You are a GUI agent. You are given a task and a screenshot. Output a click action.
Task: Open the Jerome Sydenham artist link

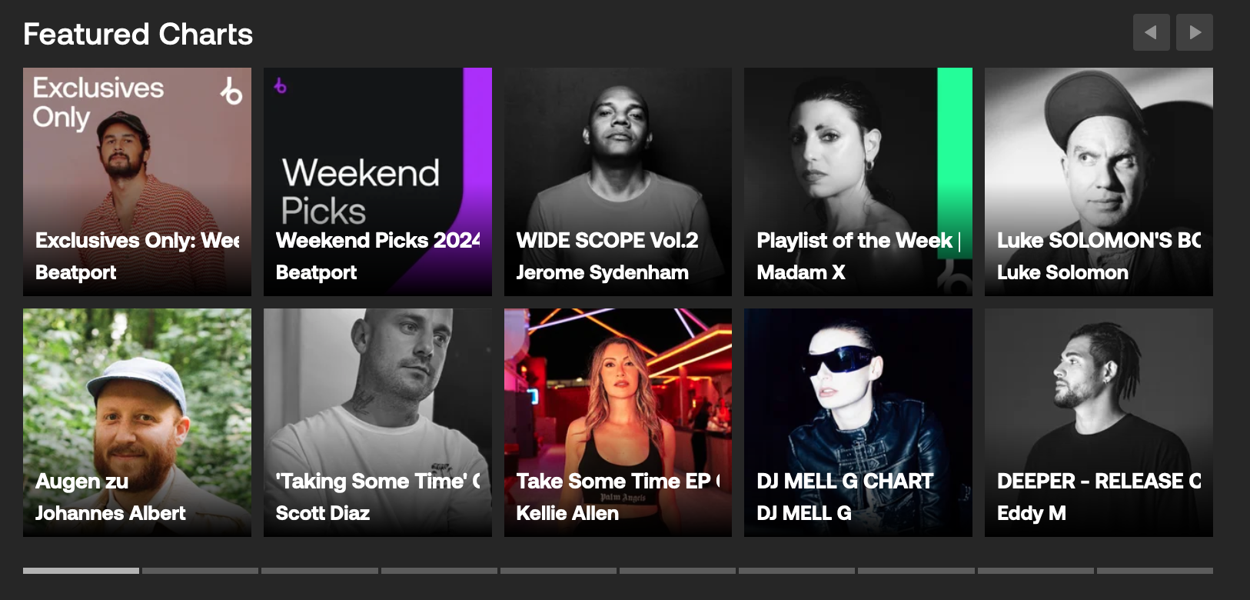click(x=602, y=272)
